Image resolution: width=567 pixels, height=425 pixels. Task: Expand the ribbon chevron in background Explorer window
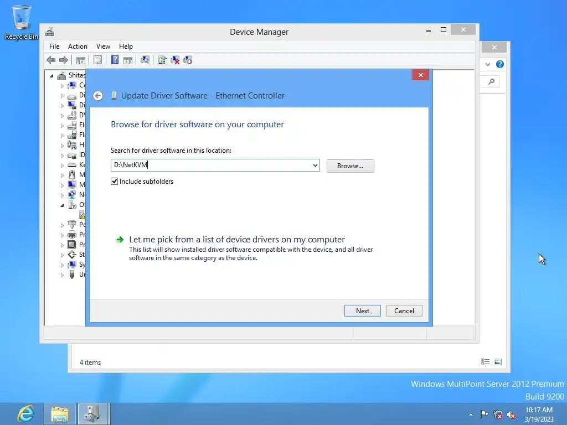pos(488,64)
